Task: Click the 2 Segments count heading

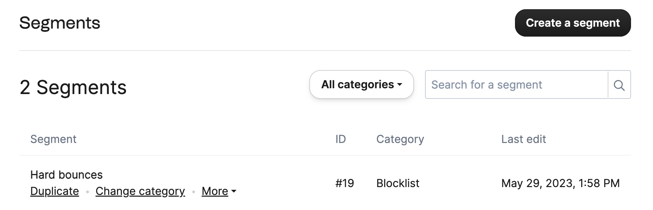Action: point(73,87)
